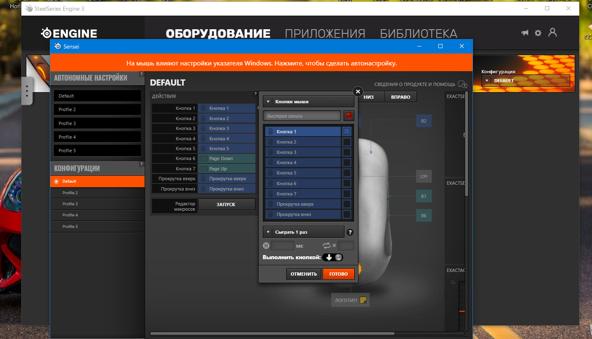Switch to the БИБЛИОТЕКА tab
Screen dimensions: 592x339
pos(418,34)
